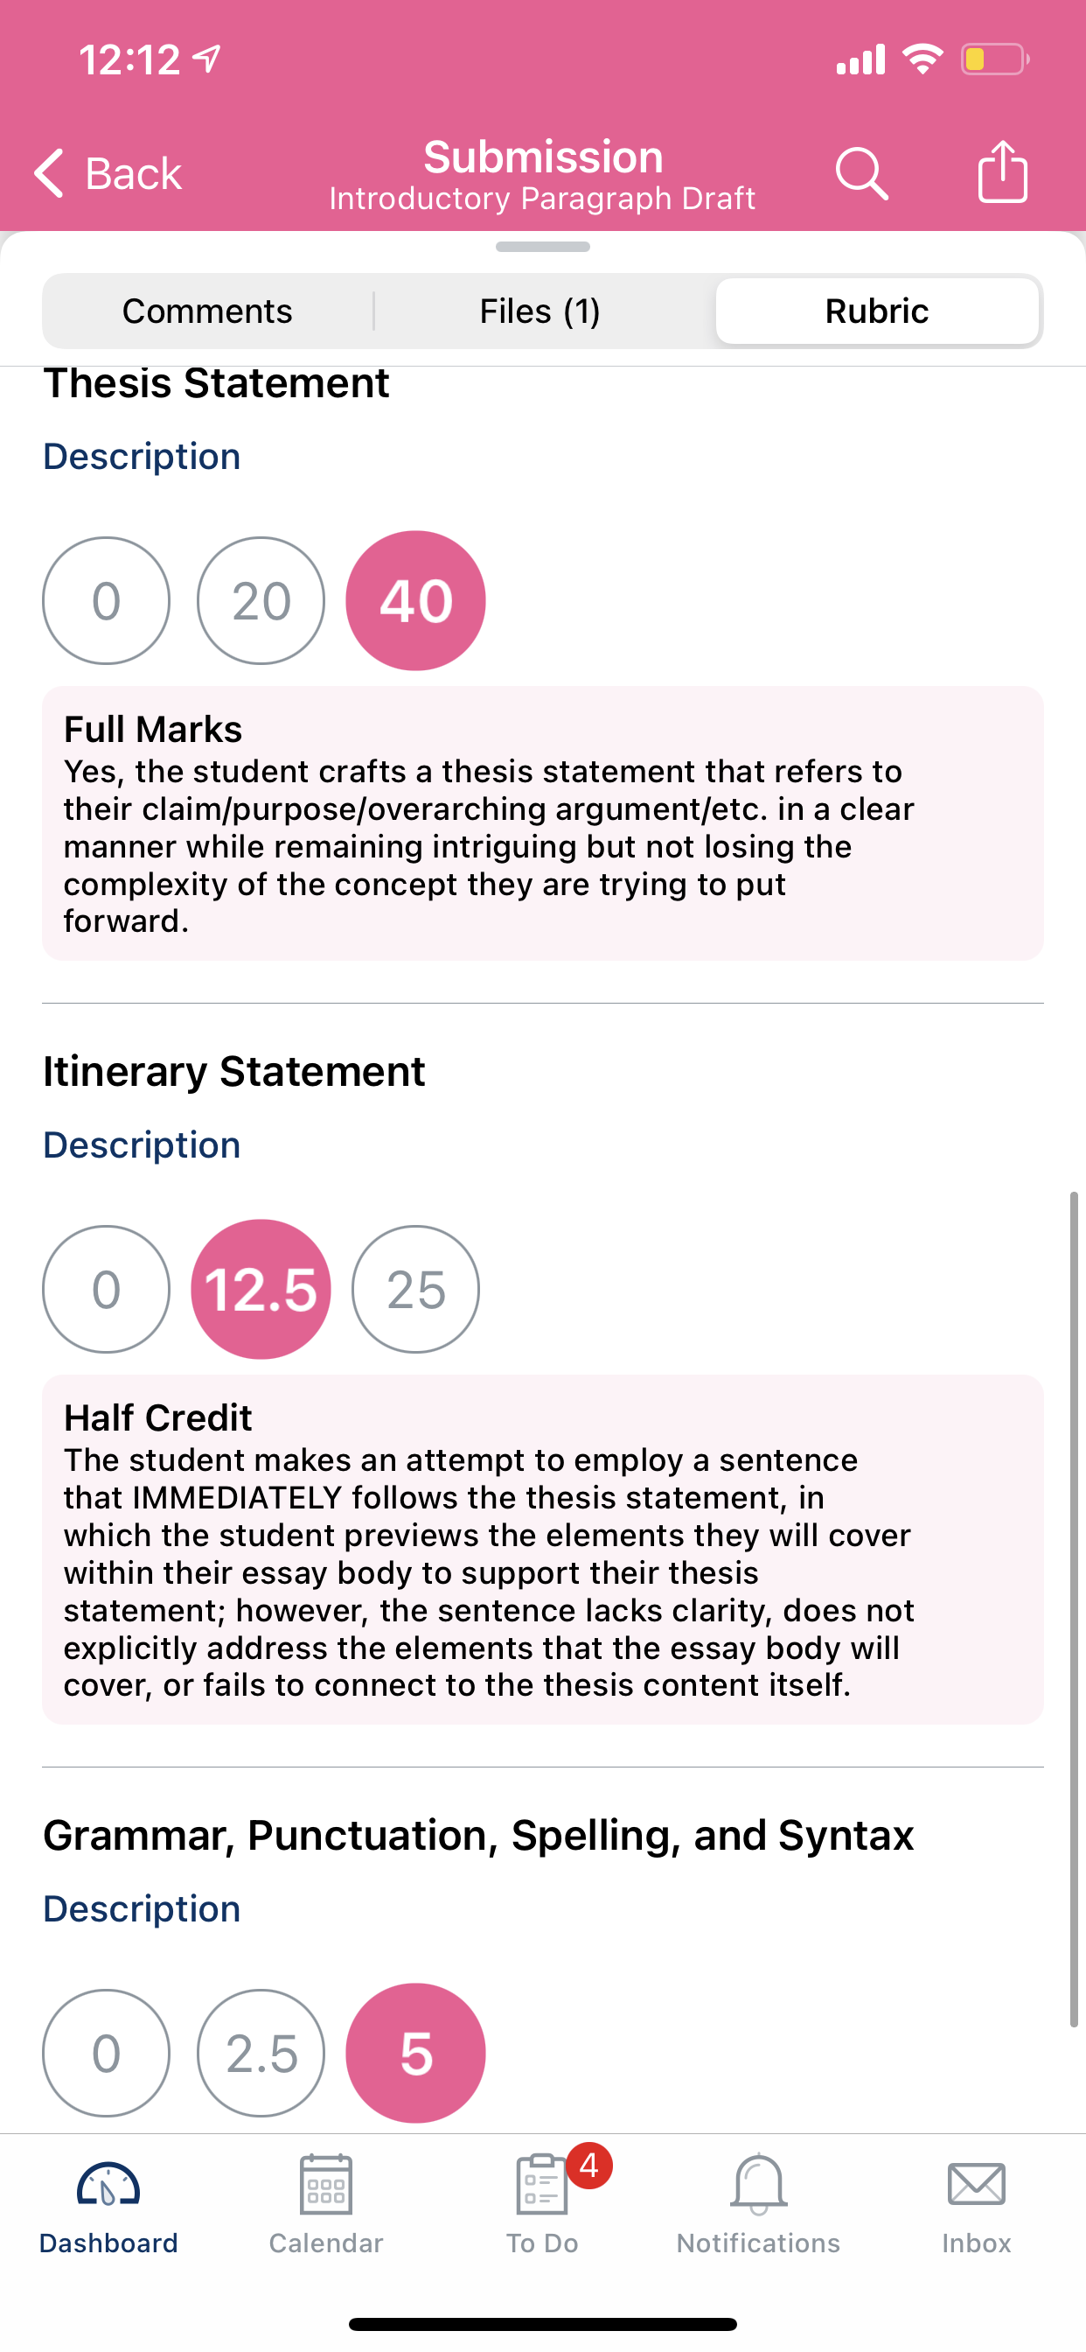Open the share sheet icon
1086x2352 pixels.
click(1002, 171)
